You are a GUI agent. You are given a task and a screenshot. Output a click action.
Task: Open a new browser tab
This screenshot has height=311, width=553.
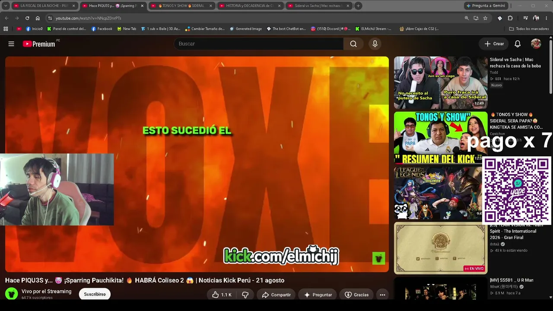(358, 6)
